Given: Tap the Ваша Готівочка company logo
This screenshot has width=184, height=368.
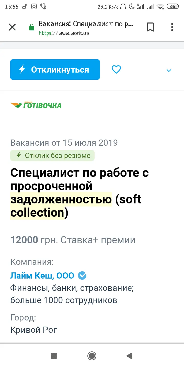Looking at the screenshot, I should 36,105.
